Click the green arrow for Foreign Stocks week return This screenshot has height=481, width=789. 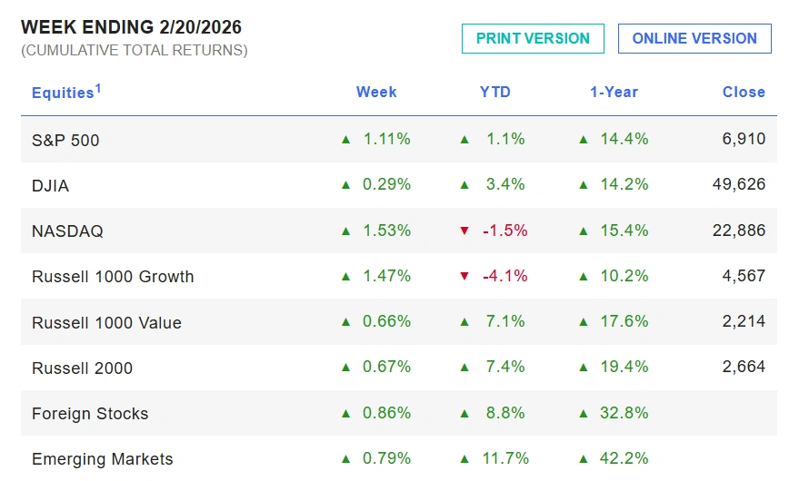pos(345,414)
